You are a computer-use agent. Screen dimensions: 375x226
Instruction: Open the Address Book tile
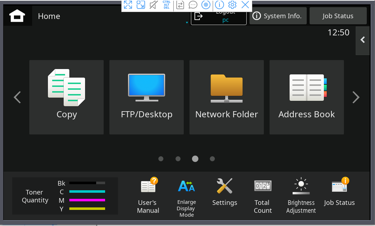tap(307, 97)
